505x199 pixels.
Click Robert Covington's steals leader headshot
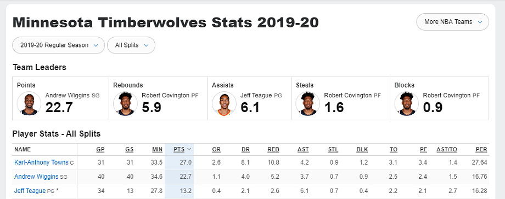[x=308, y=103]
